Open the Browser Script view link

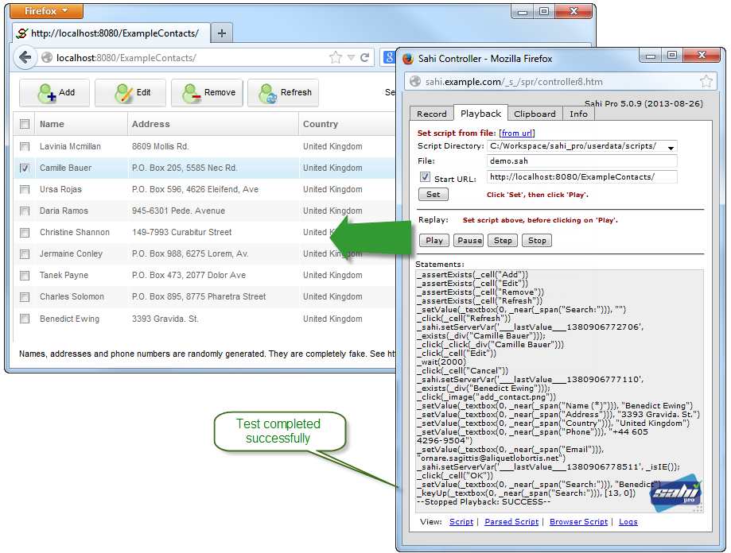[578, 522]
